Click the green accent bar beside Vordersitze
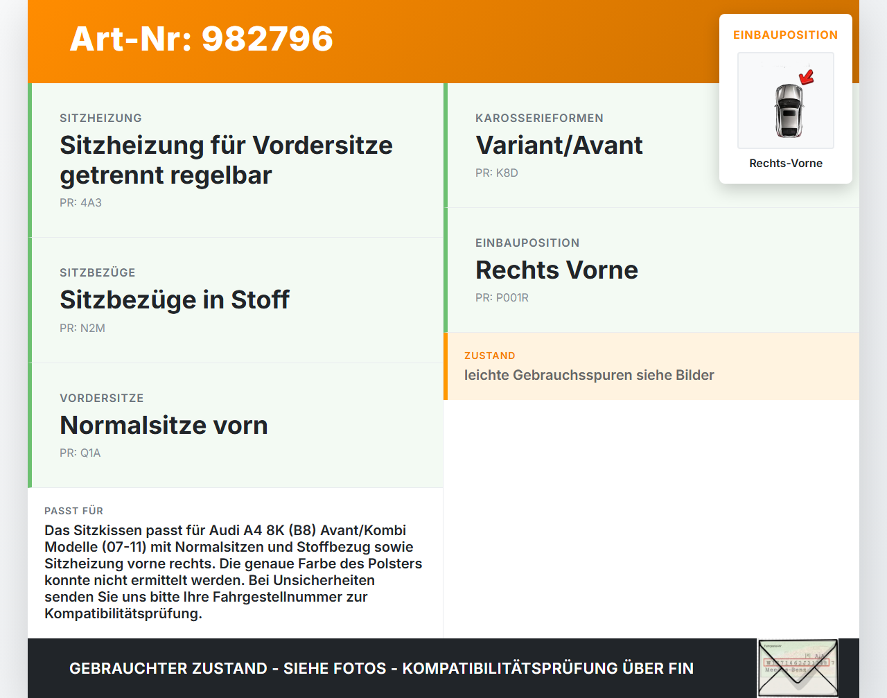887x698 pixels. 29,425
